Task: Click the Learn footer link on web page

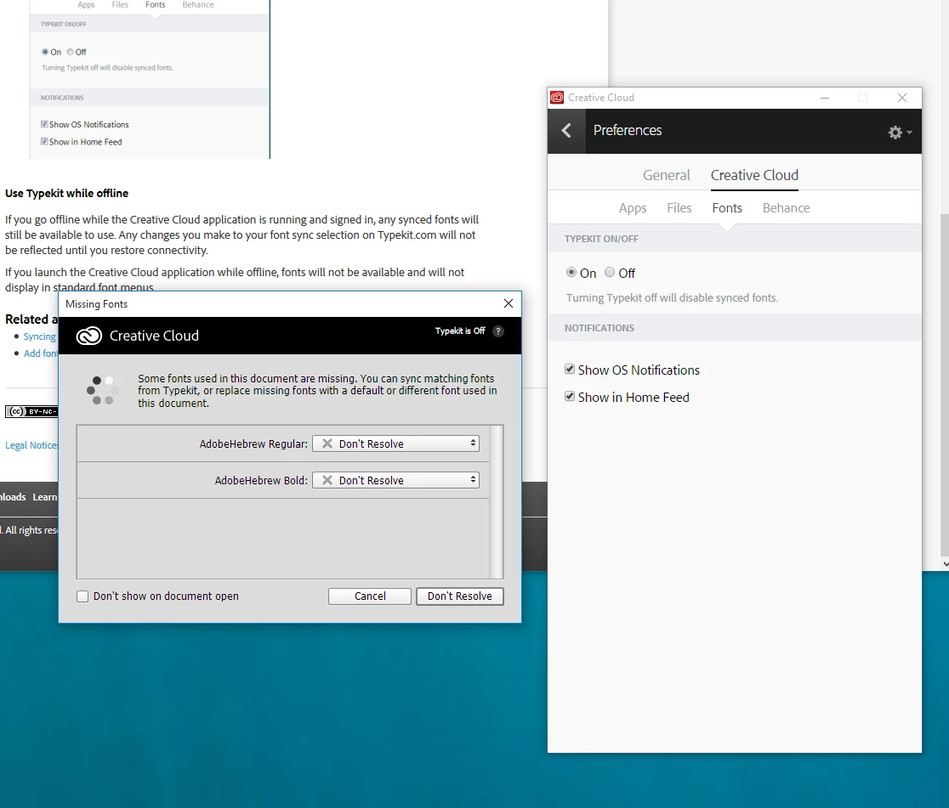Action: (45, 497)
